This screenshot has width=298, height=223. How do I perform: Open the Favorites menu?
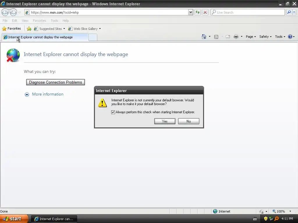[39, 21]
